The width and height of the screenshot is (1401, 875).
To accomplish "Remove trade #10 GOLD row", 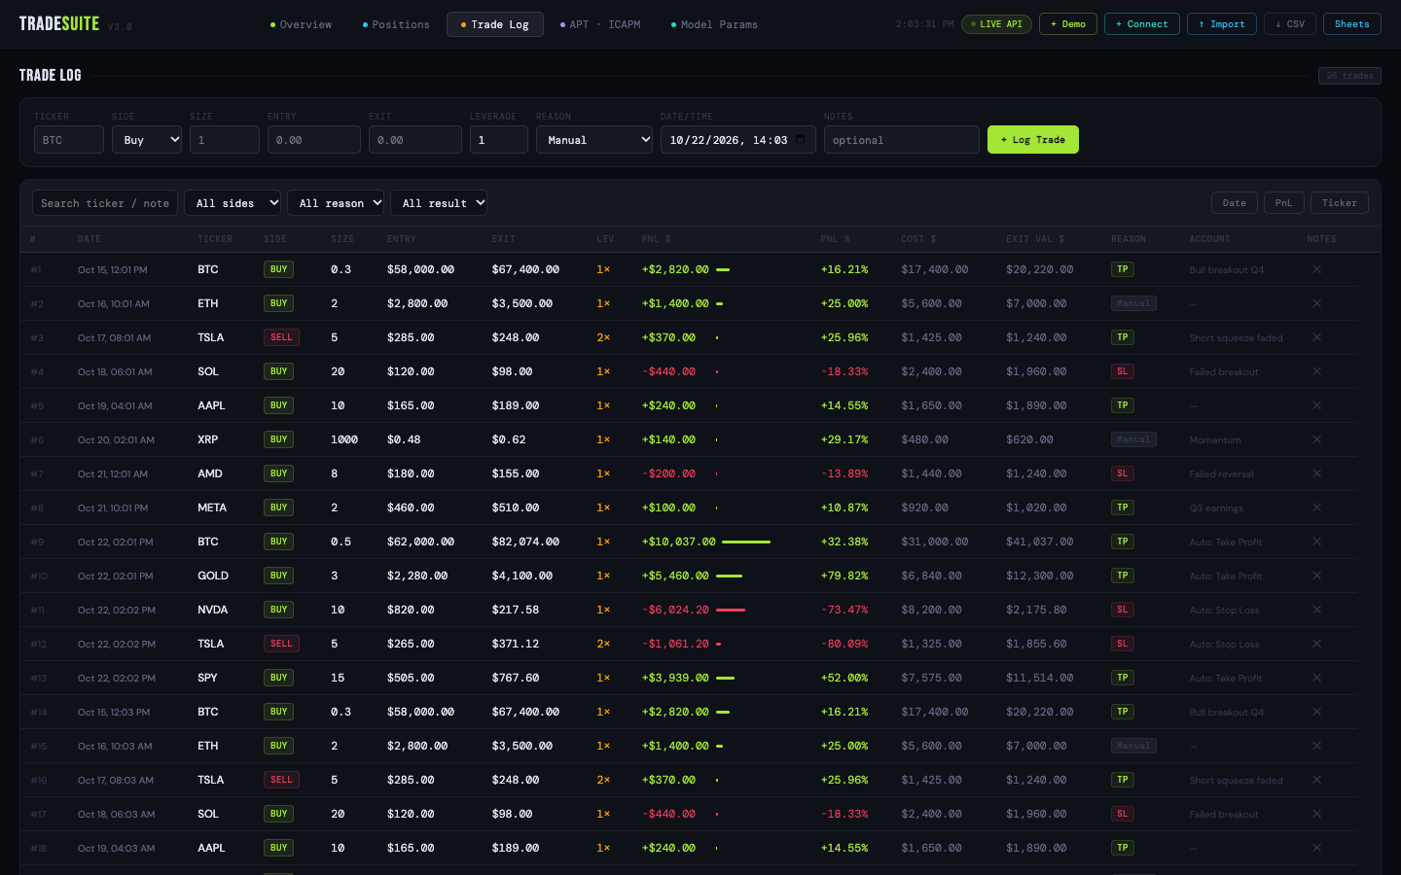I will pos(1316,576).
